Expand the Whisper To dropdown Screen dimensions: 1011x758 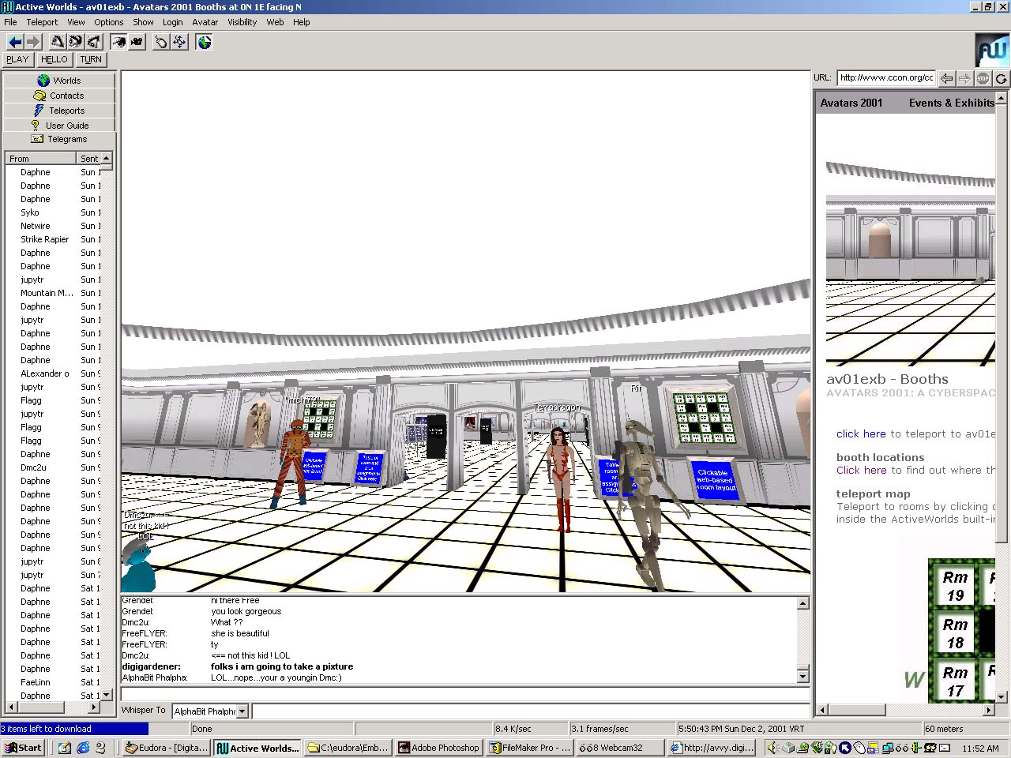coord(242,711)
